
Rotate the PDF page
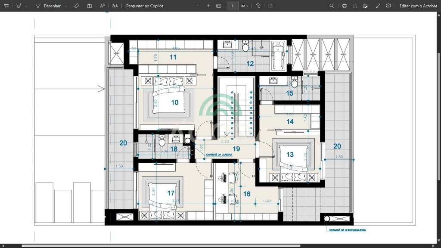click(x=258, y=6)
